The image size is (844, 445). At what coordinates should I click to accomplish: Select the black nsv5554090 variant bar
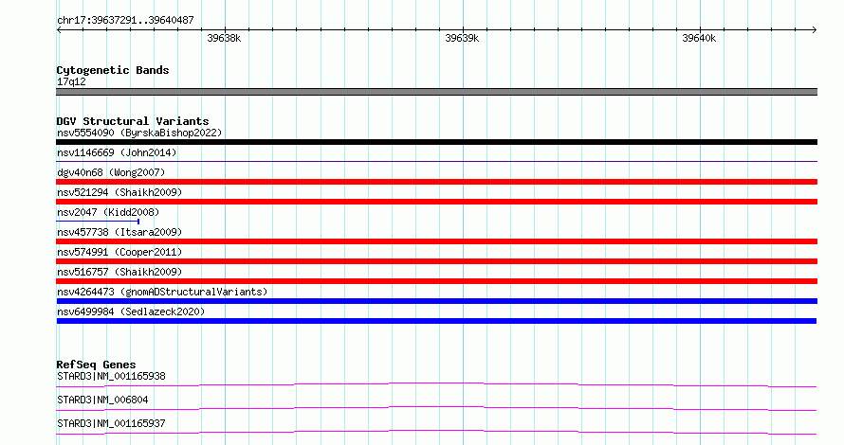pos(436,142)
